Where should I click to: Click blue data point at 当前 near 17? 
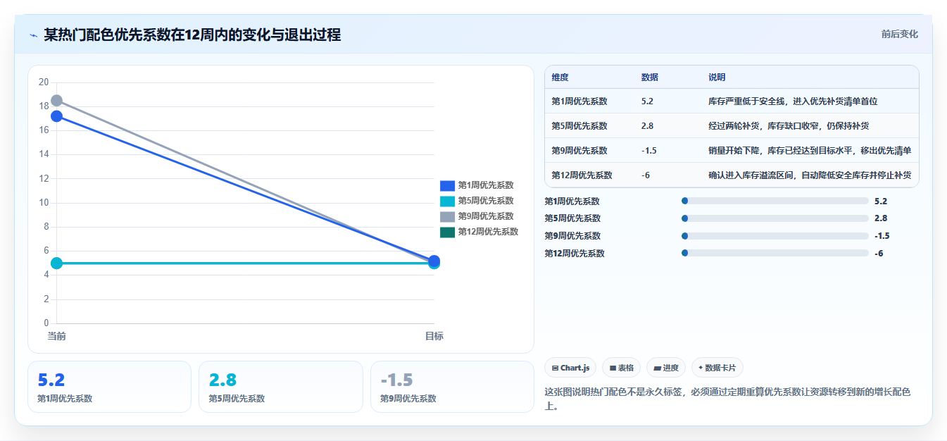pos(56,116)
